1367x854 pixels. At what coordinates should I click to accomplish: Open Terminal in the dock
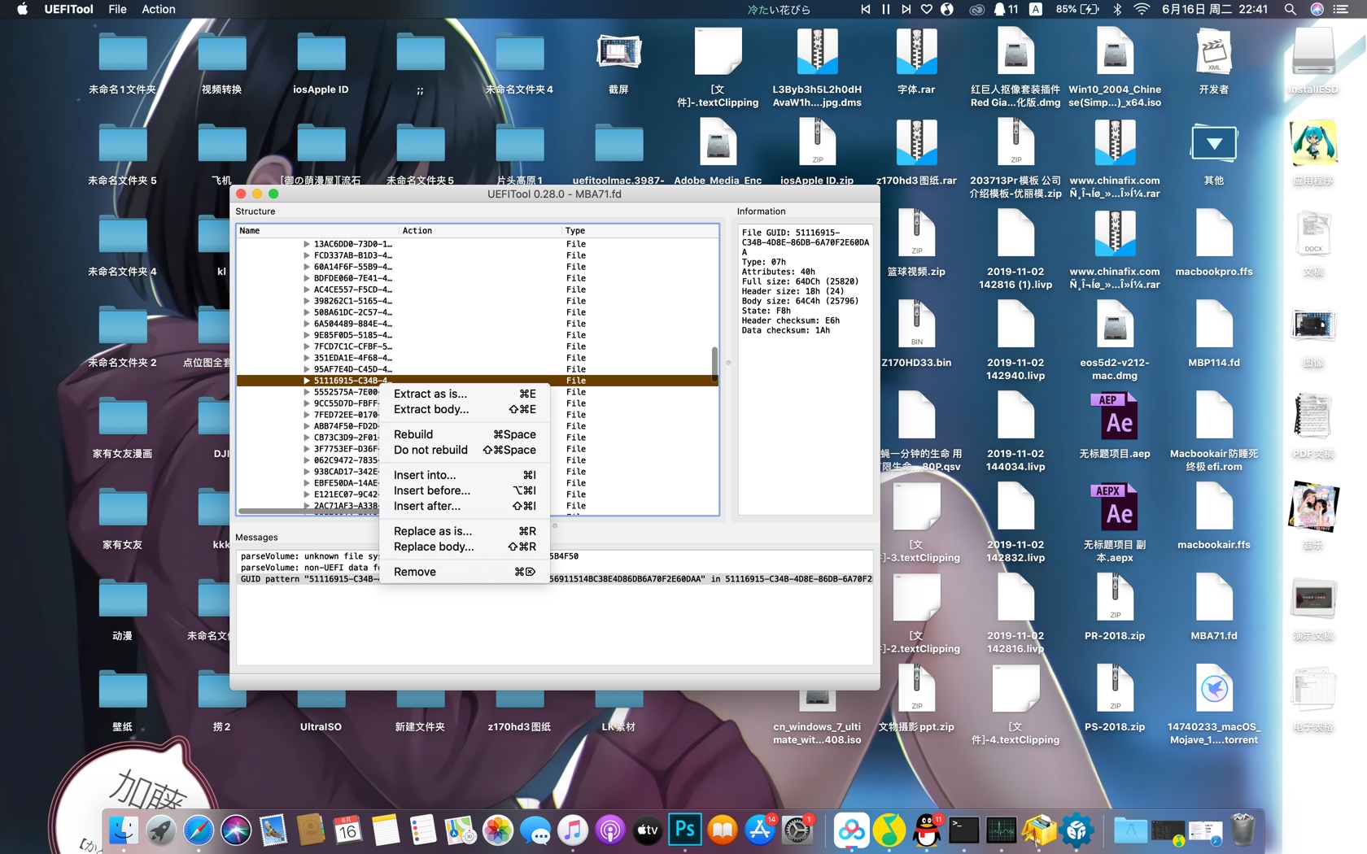click(x=964, y=830)
